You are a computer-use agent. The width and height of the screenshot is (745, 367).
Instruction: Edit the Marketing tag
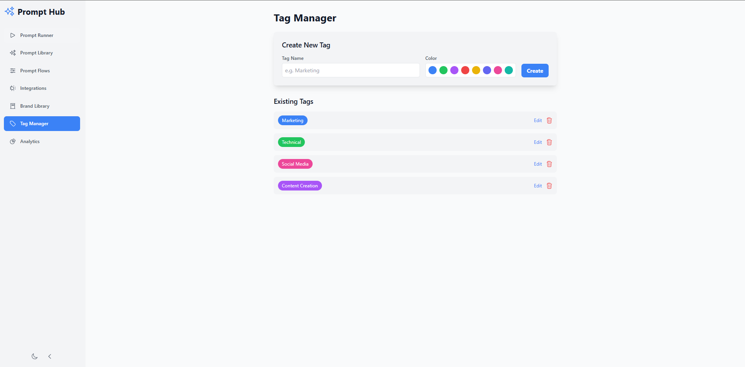(538, 121)
